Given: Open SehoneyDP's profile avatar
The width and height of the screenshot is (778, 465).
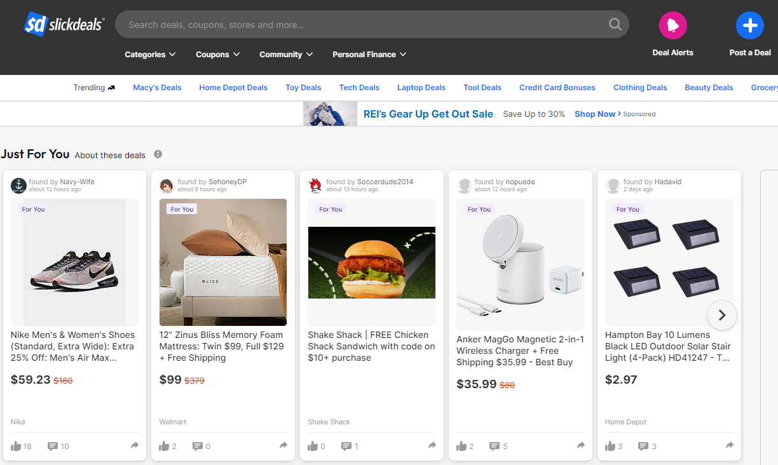Looking at the screenshot, I should (167, 185).
